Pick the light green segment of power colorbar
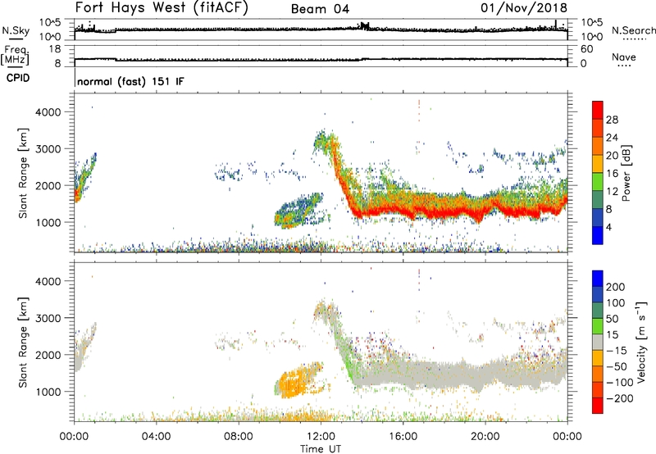656x454 pixels. point(598,182)
